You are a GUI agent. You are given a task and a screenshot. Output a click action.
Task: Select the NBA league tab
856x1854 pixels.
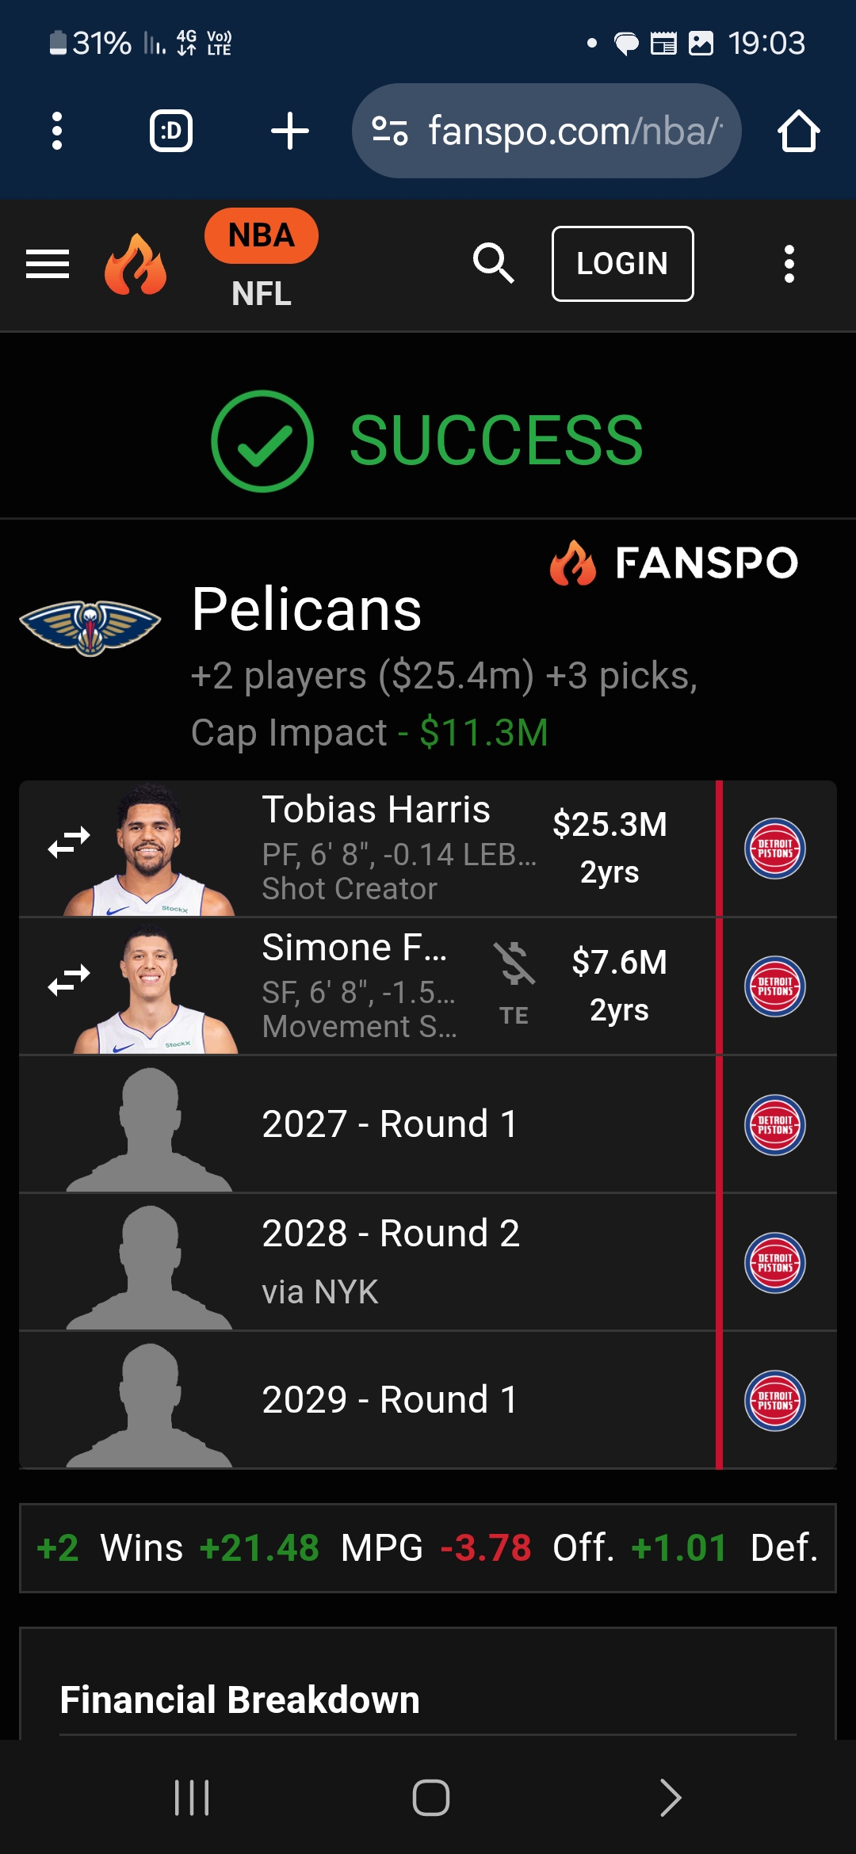click(261, 235)
